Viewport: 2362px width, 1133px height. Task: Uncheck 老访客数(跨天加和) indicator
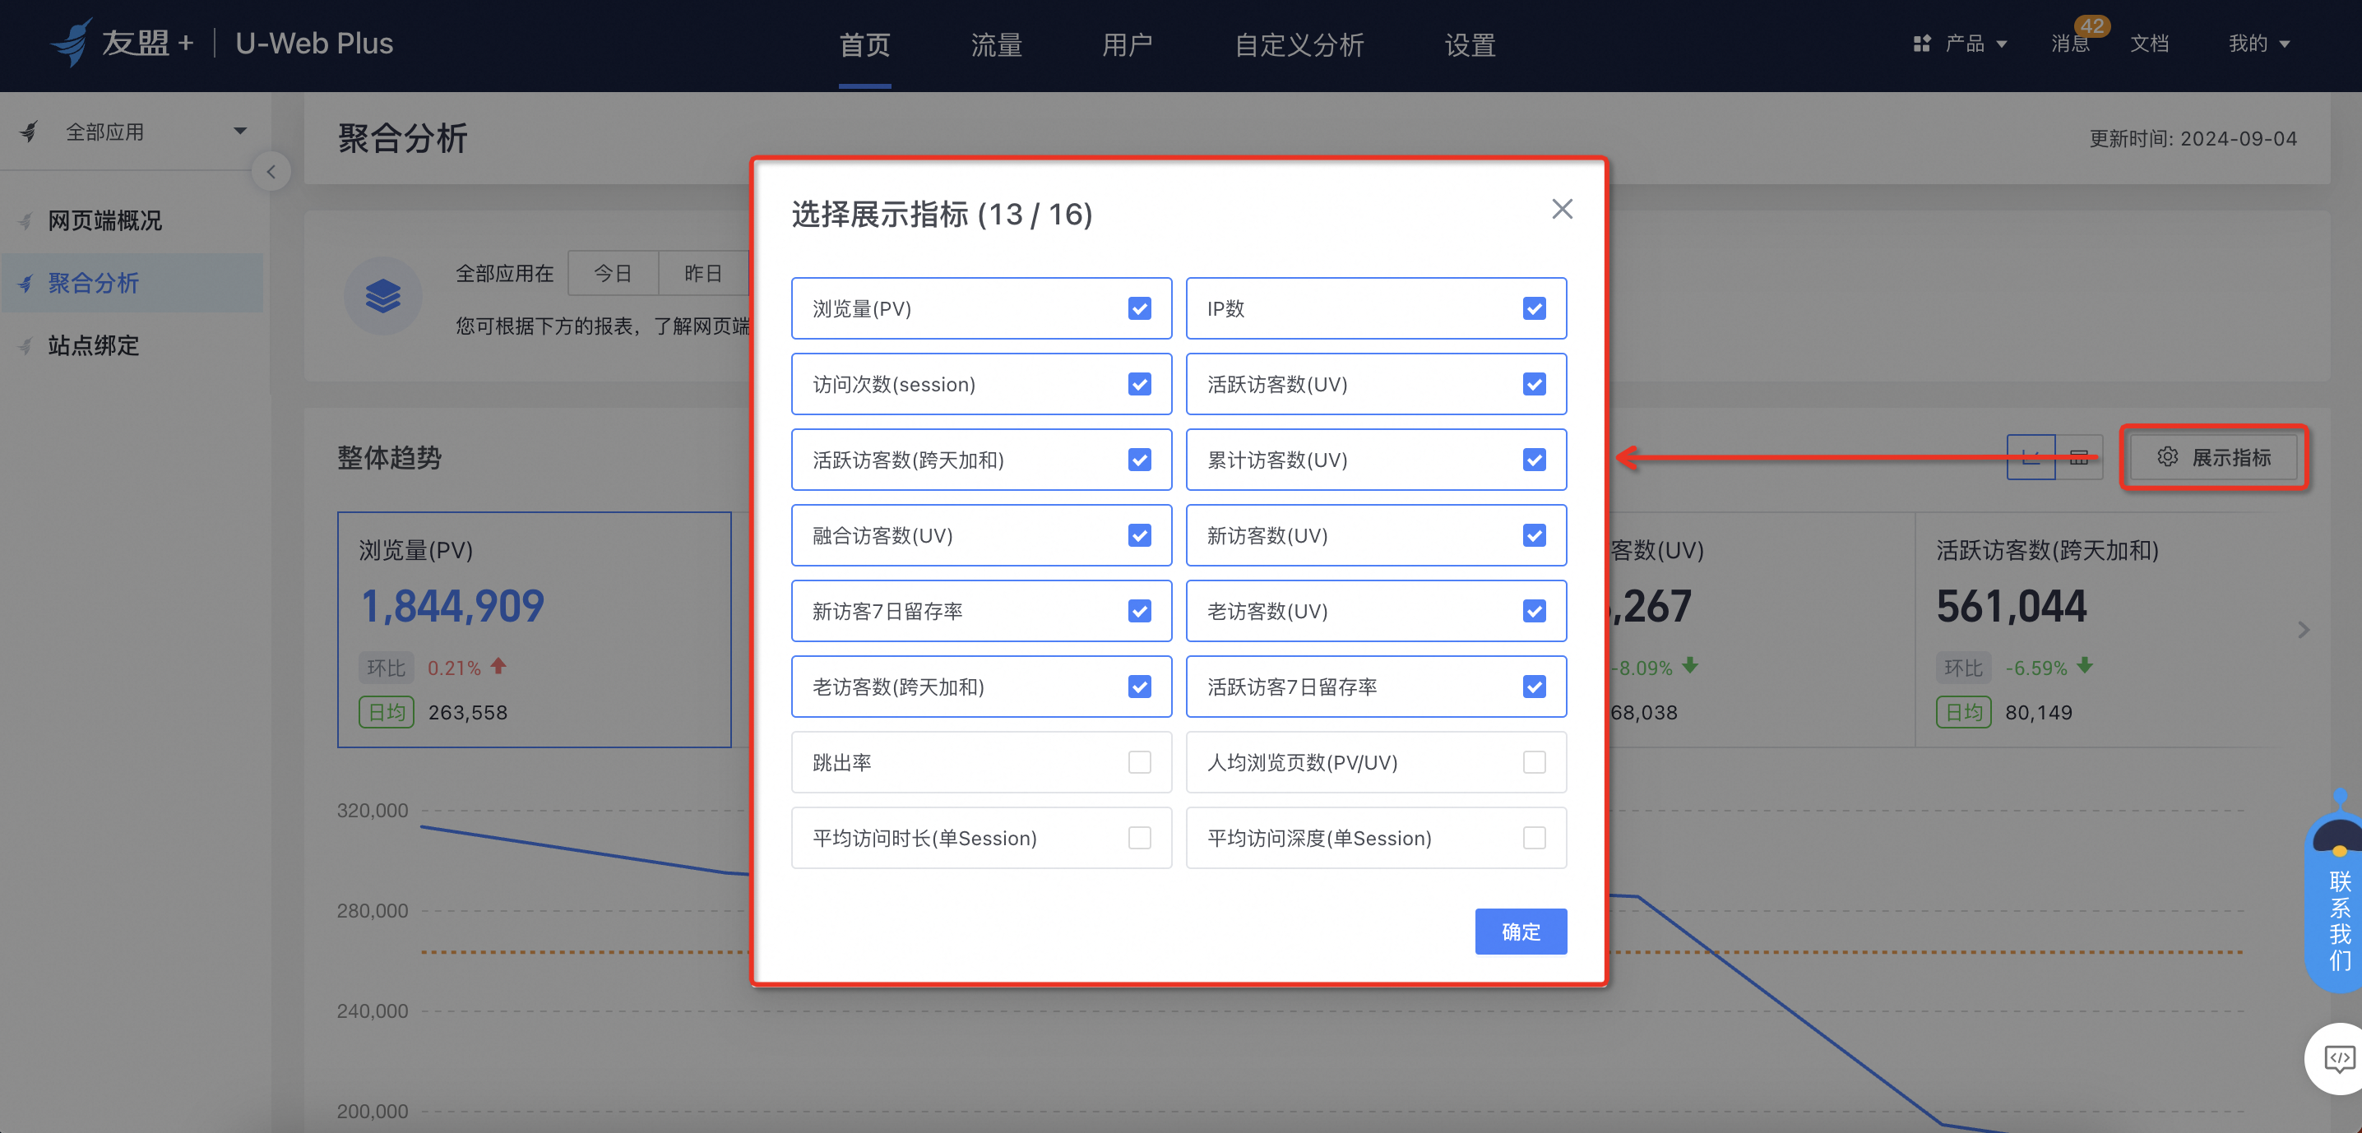pos(1140,687)
